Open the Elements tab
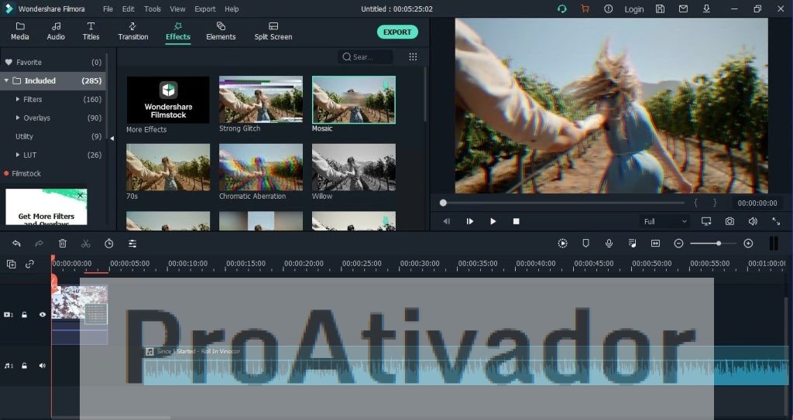This screenshot has width=793, height=420. (221, 32)
